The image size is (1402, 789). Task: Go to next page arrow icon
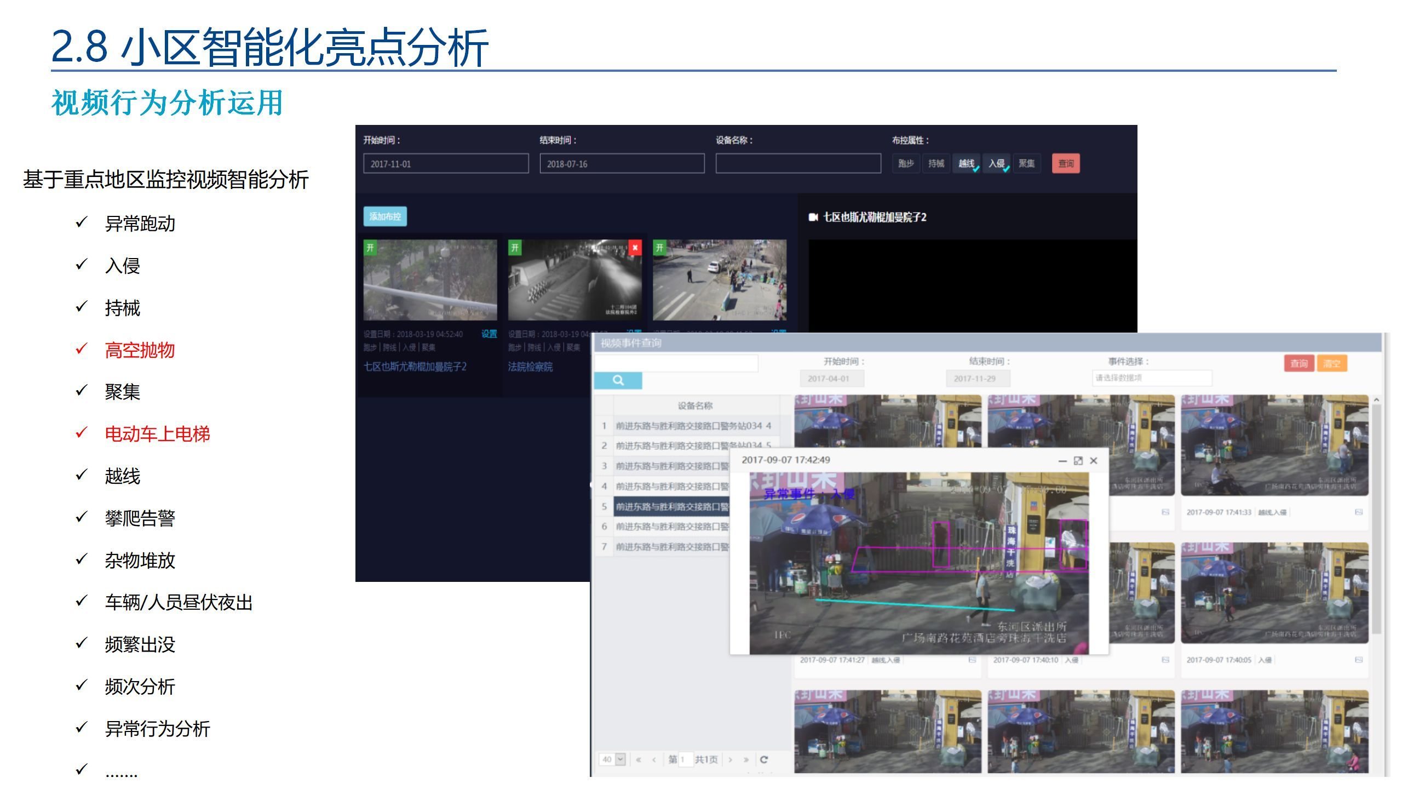pyautogui.click(x=730, y=759)
